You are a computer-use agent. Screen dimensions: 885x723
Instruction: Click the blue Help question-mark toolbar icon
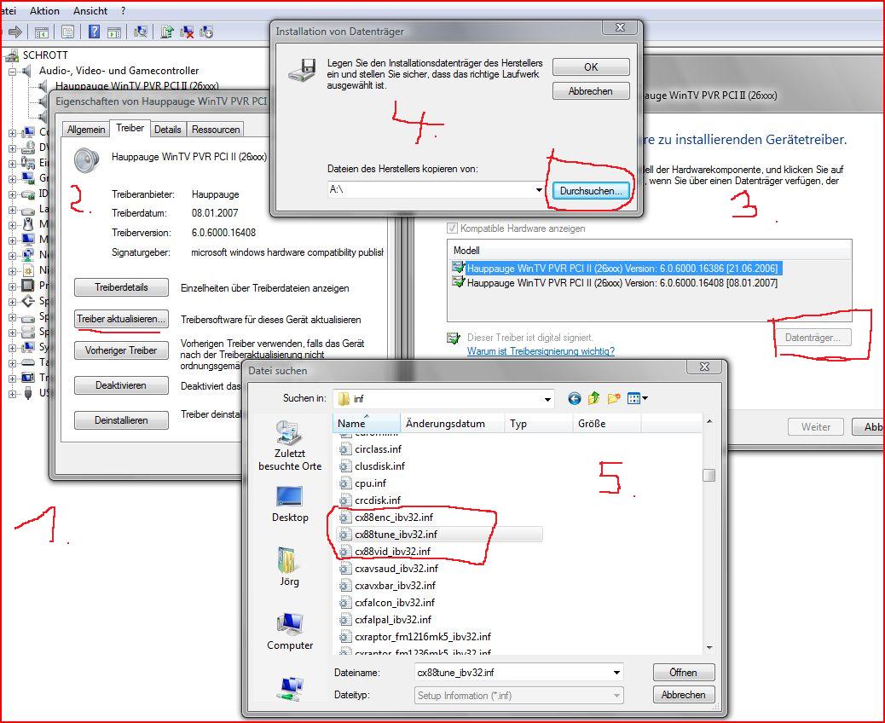(x=95, y=32)
